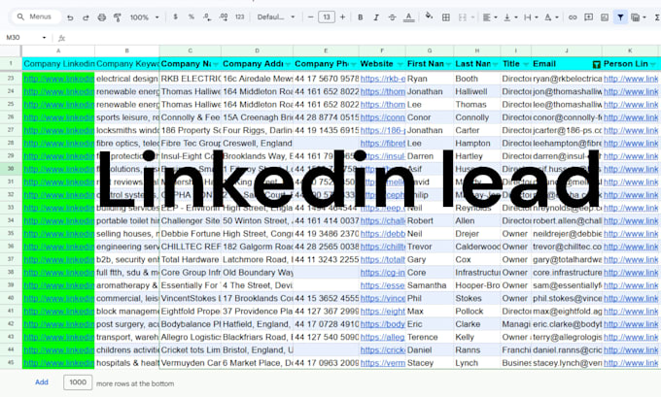Open filter dropdown on Website column
This screenshot has height=397, width=661.
pyautogui.click(x=400, y=64)
